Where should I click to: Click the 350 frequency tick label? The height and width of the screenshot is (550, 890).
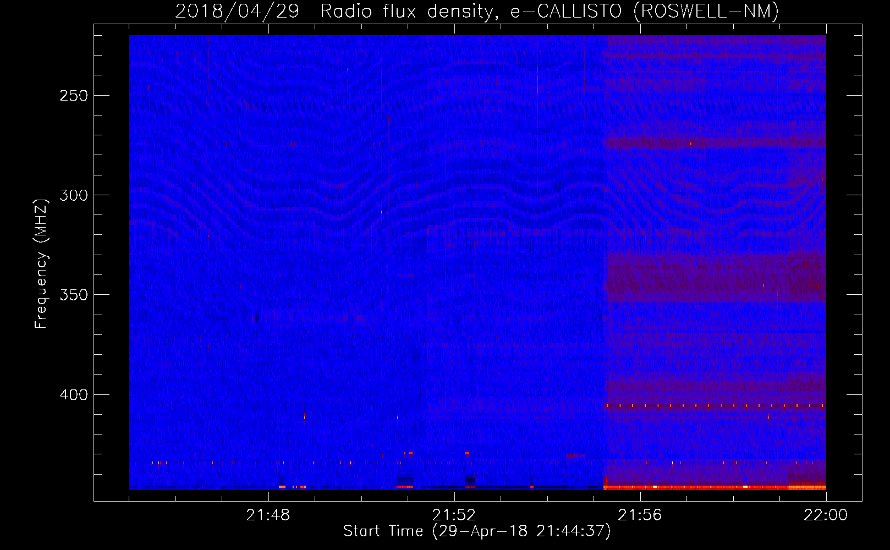(x=74, y=295)
